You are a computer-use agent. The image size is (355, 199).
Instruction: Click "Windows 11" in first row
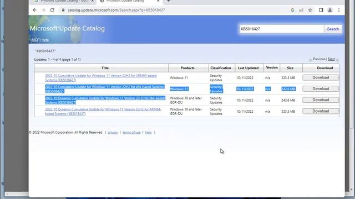pos(179,78)
